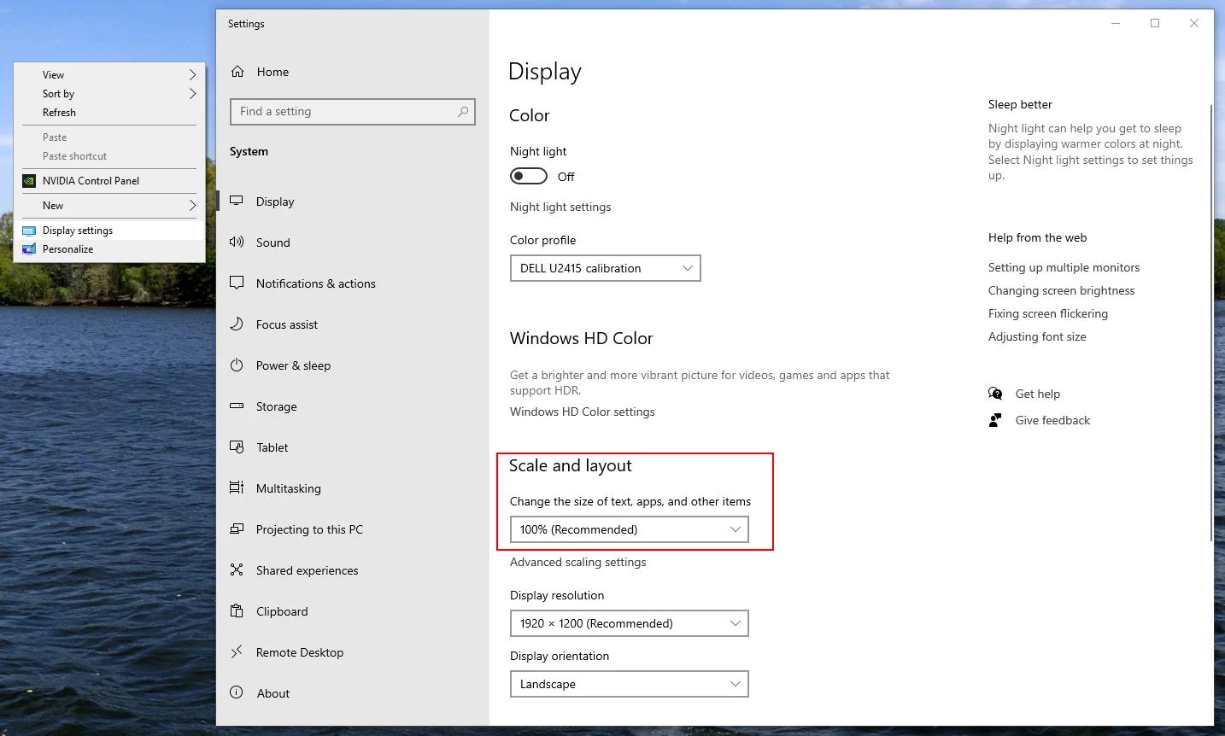1225x736 pixels.
Task: Click the Storage drive icon
Action: [x=237, y=406]
